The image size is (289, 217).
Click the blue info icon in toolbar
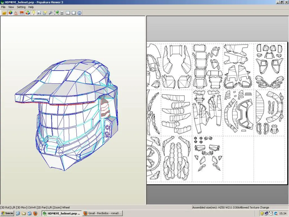point(80,13)
